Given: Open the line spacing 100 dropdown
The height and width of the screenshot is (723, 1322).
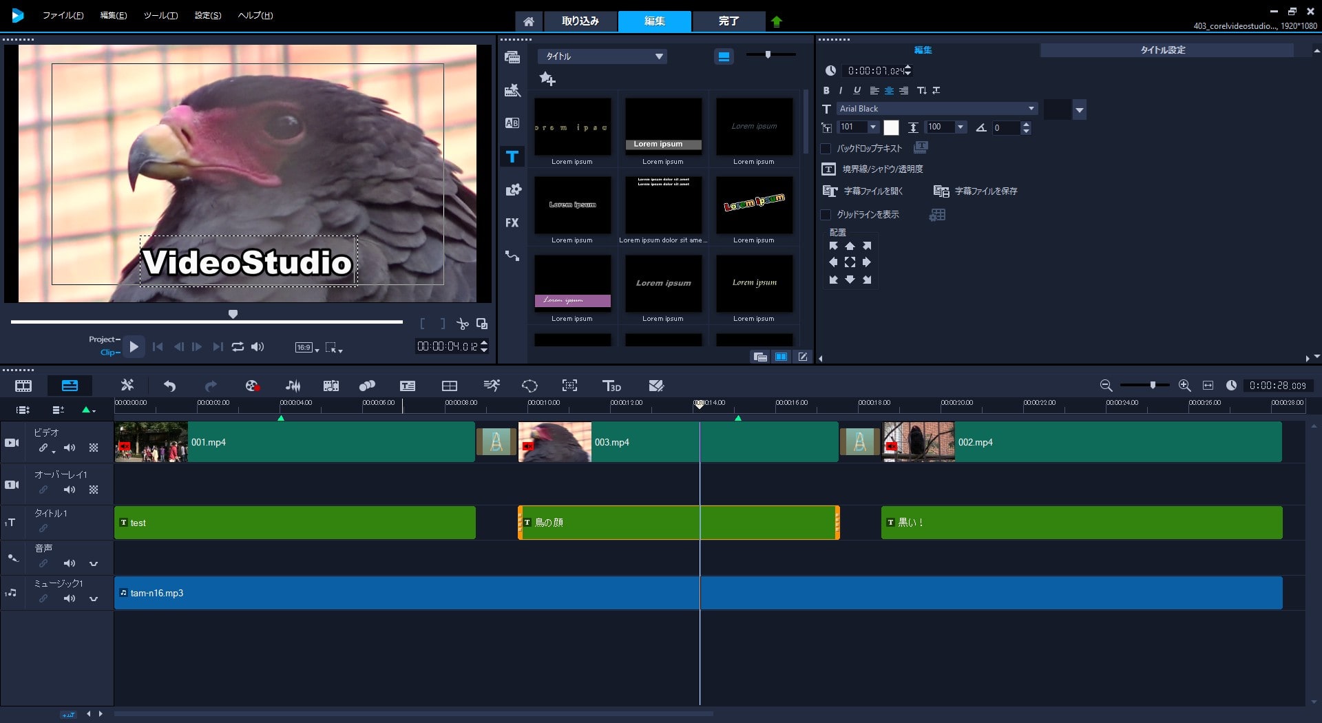Looking at the screenshot, I should (961, 127).
